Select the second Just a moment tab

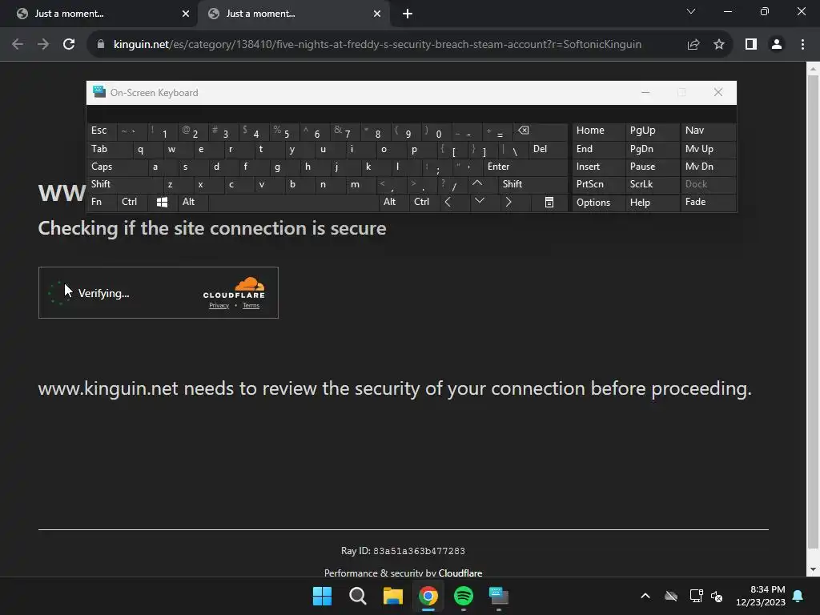click(293, 14)
